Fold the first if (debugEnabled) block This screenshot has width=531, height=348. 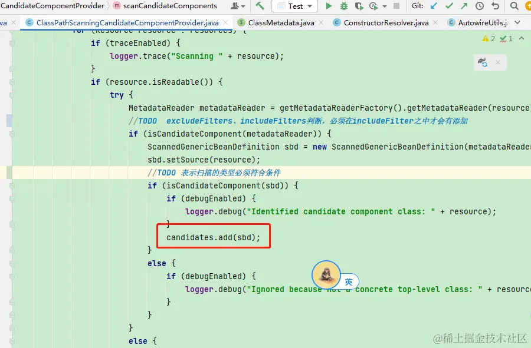[x=12, y=198]
